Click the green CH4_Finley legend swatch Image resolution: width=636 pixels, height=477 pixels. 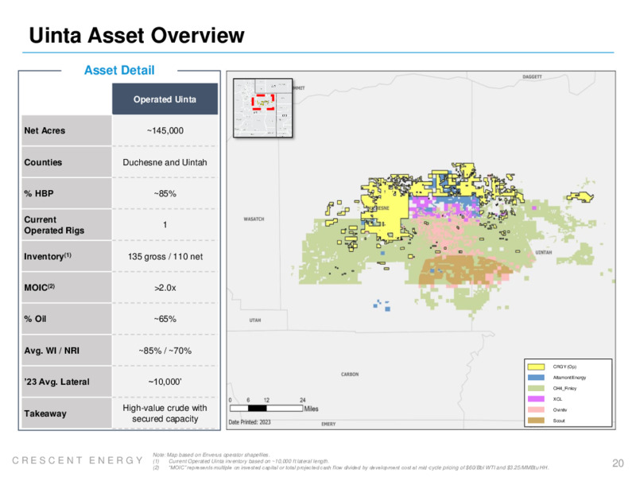coord(536,388)
